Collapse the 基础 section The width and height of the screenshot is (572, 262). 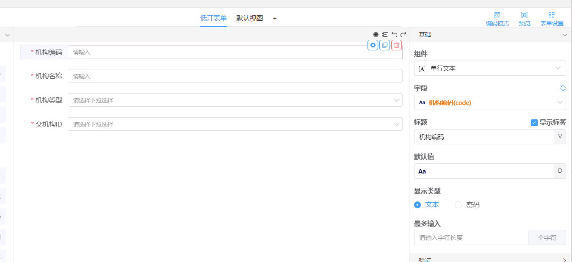pos(564,35)
